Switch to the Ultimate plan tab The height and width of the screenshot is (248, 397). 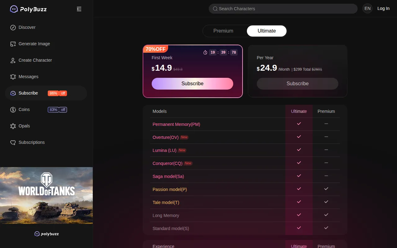[267, 31]
